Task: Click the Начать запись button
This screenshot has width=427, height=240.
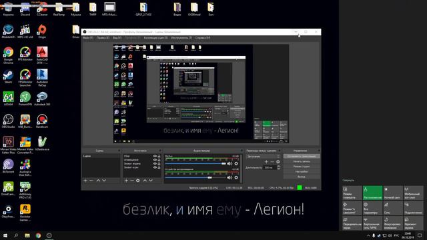Action: coord(302,161)
